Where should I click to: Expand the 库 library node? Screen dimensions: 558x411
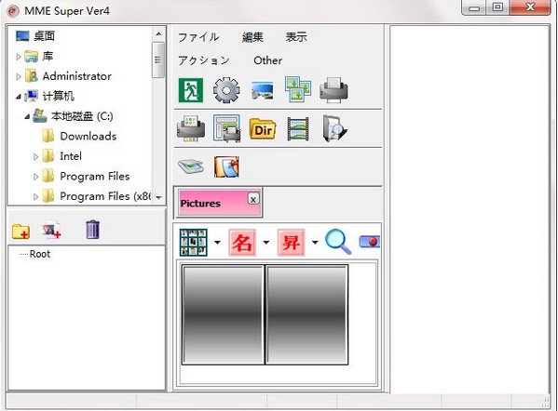coord(18,57)
